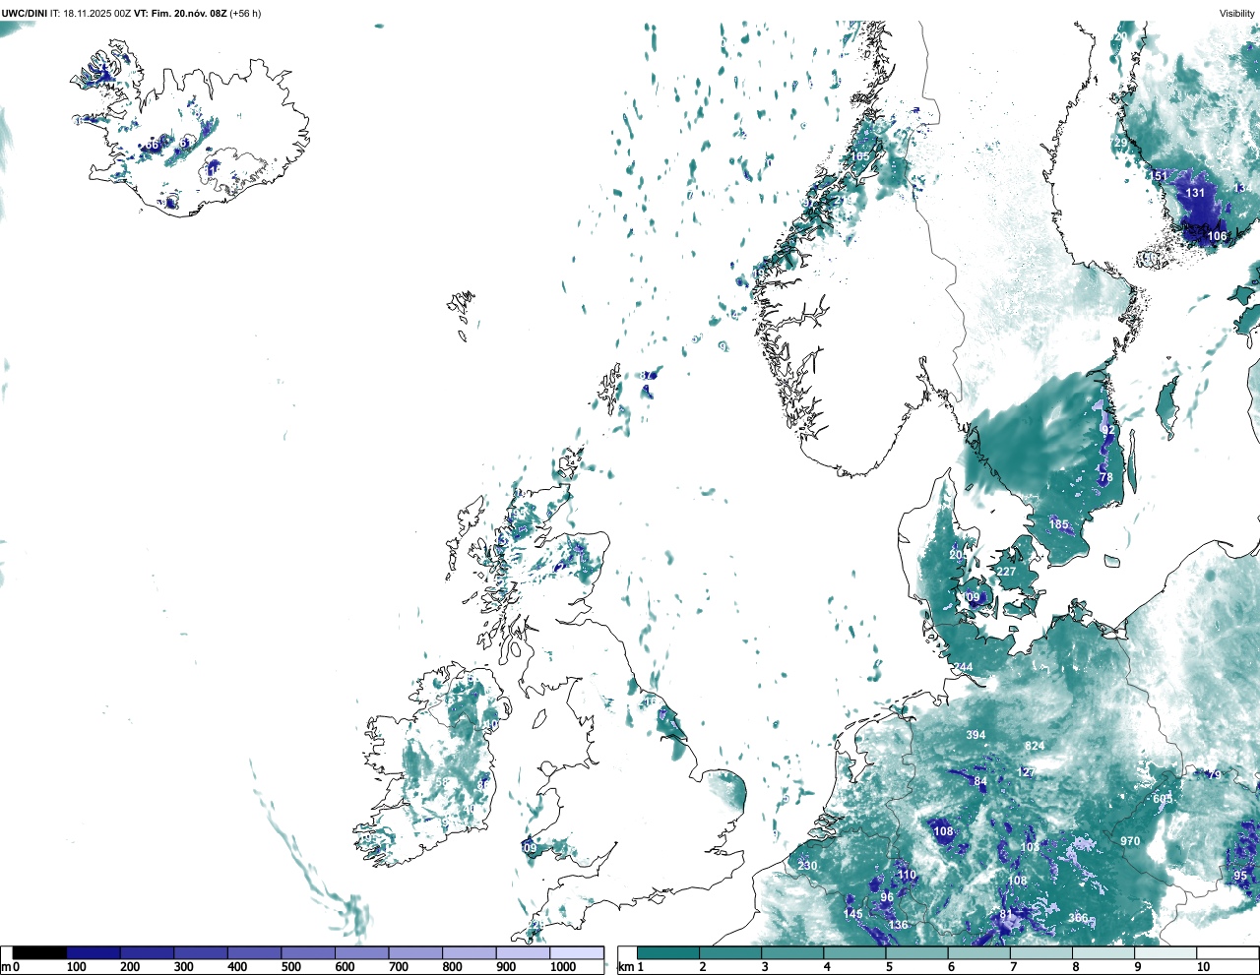Click the '366' visibility value

click(1079, 918)
